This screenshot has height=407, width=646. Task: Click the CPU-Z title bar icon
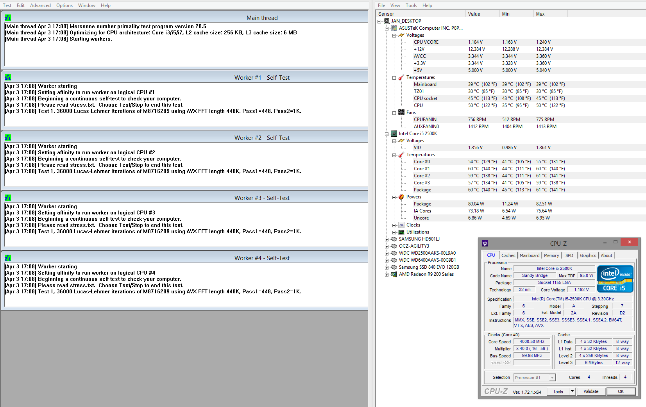(x=485, y=243)
